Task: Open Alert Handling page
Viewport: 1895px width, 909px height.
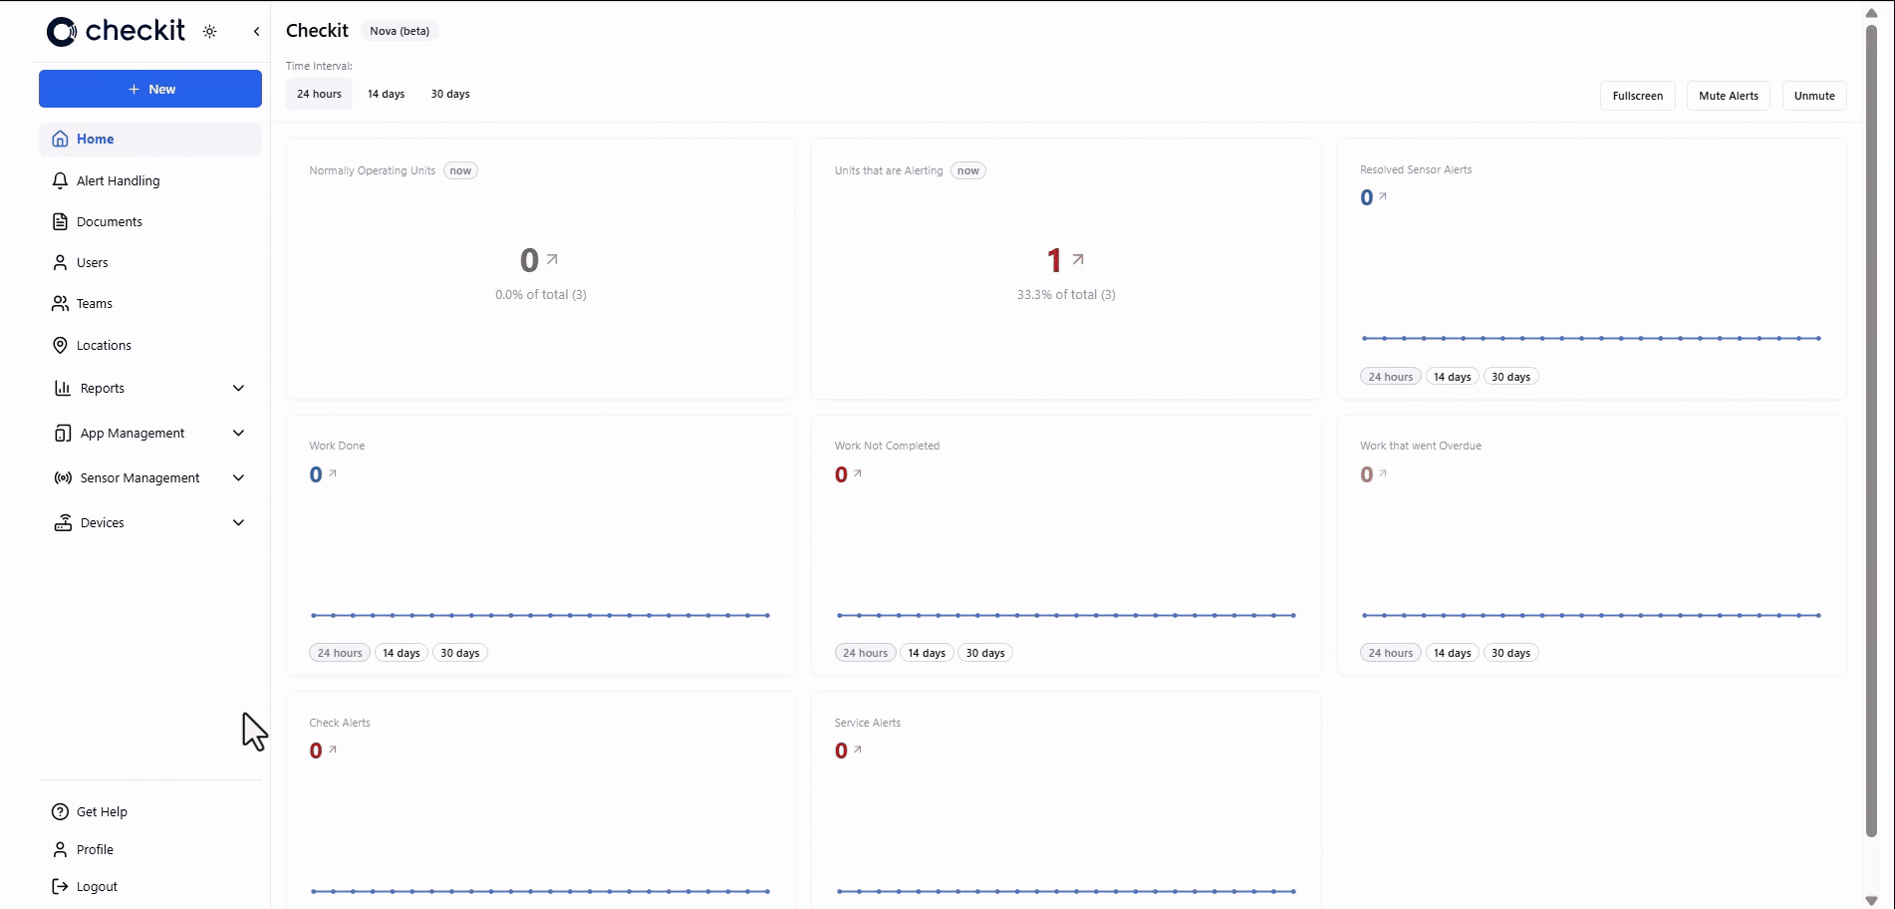Action: coord(150,180)
